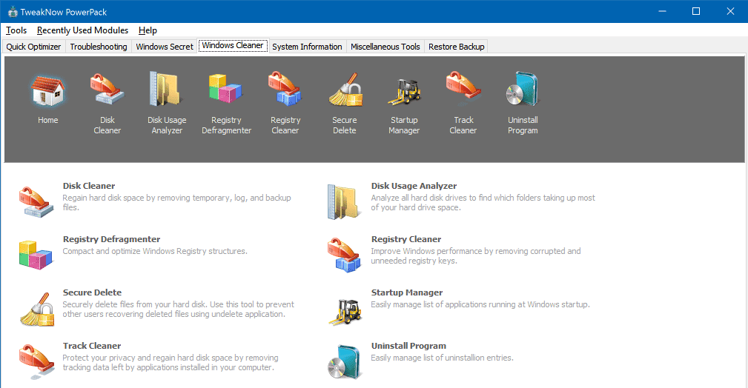Minimize the TweakNow PowerPack window
Viewport: 748px width, 388px height.
[x=662, y=11]
